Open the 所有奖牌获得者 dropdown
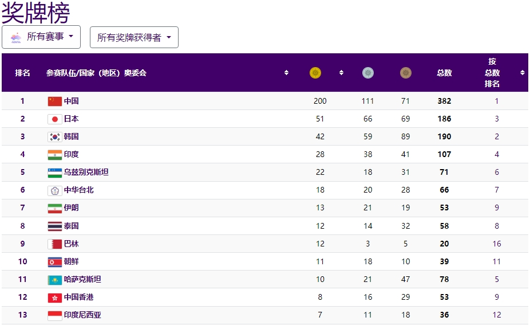The width and height of the screenshot is (530, 325). coord(134,37)
